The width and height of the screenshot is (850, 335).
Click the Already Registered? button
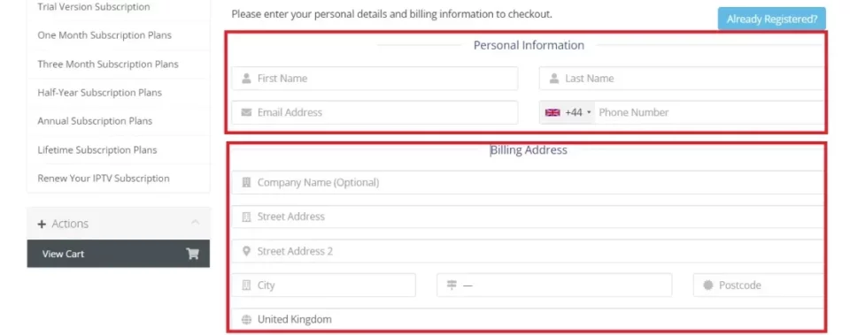coord(772,19)
